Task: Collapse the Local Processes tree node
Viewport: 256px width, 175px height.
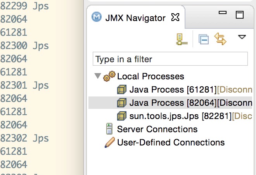Action: pyautogui.click(x=97, y=77)
